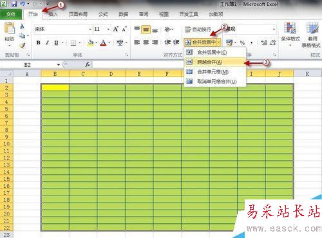Toggle Middle Align (highlighted)
Screen dimensions: 322x238
[146, 29]
